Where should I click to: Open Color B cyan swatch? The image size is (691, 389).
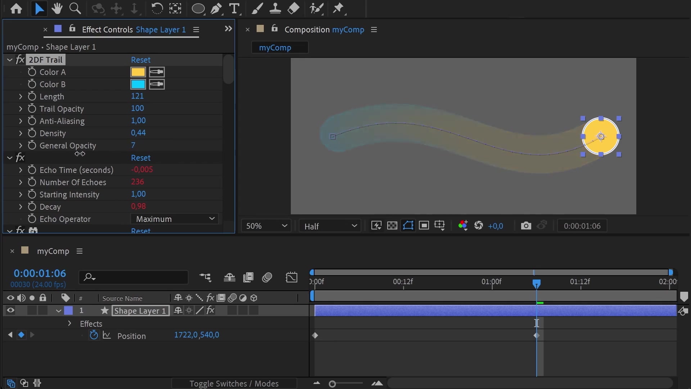[x=138, y=84]
